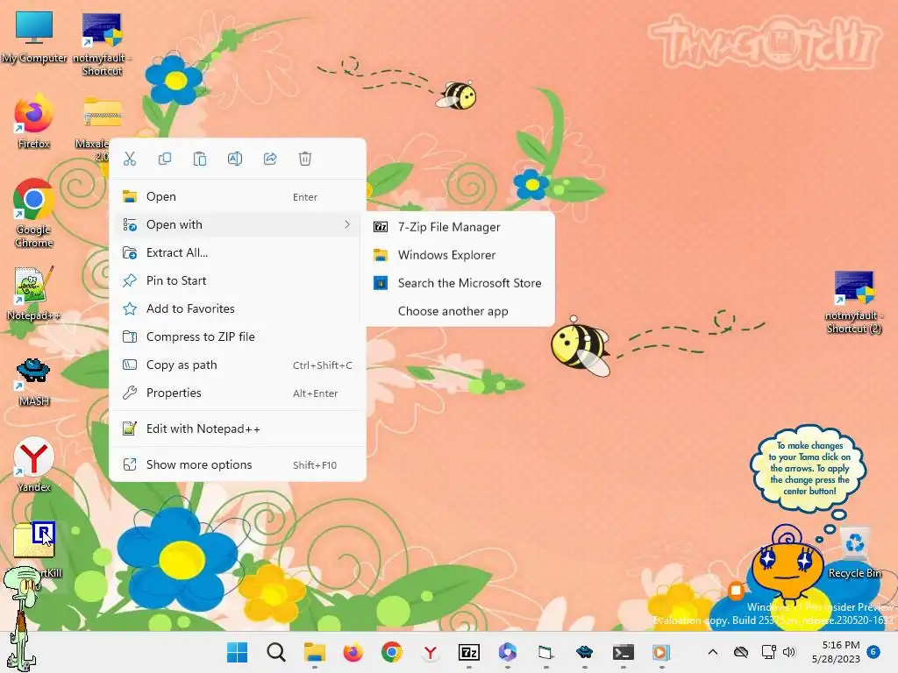Show hidden tray icons chevron

pos(713,652)
